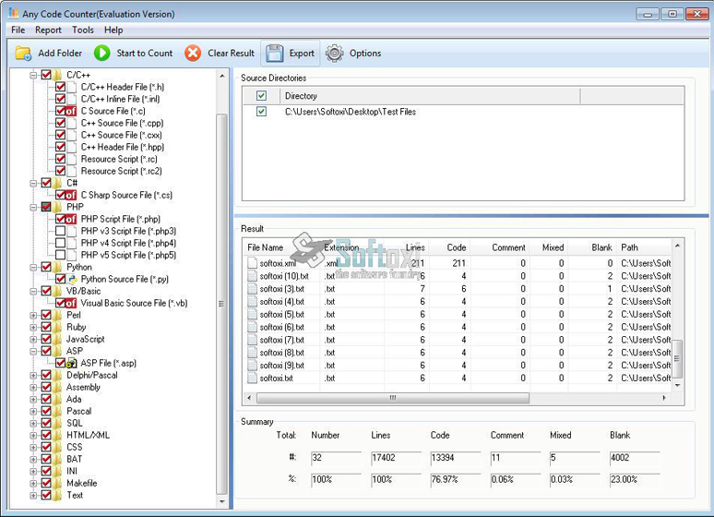Click the Add Folder toolbar icon
Screen dimensions: 714x517
24,54
